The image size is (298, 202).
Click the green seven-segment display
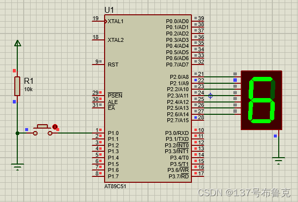(261, 100)
